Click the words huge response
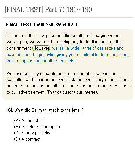This screenshot has width=135, height=159. [x=116, y=86]
